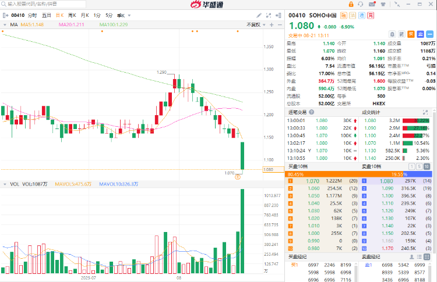
Task: Open customer service headset icon
Action: (360, 4)
